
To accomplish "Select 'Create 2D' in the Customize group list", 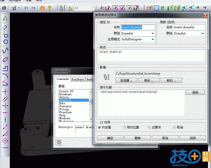I will tap(74, 91).
